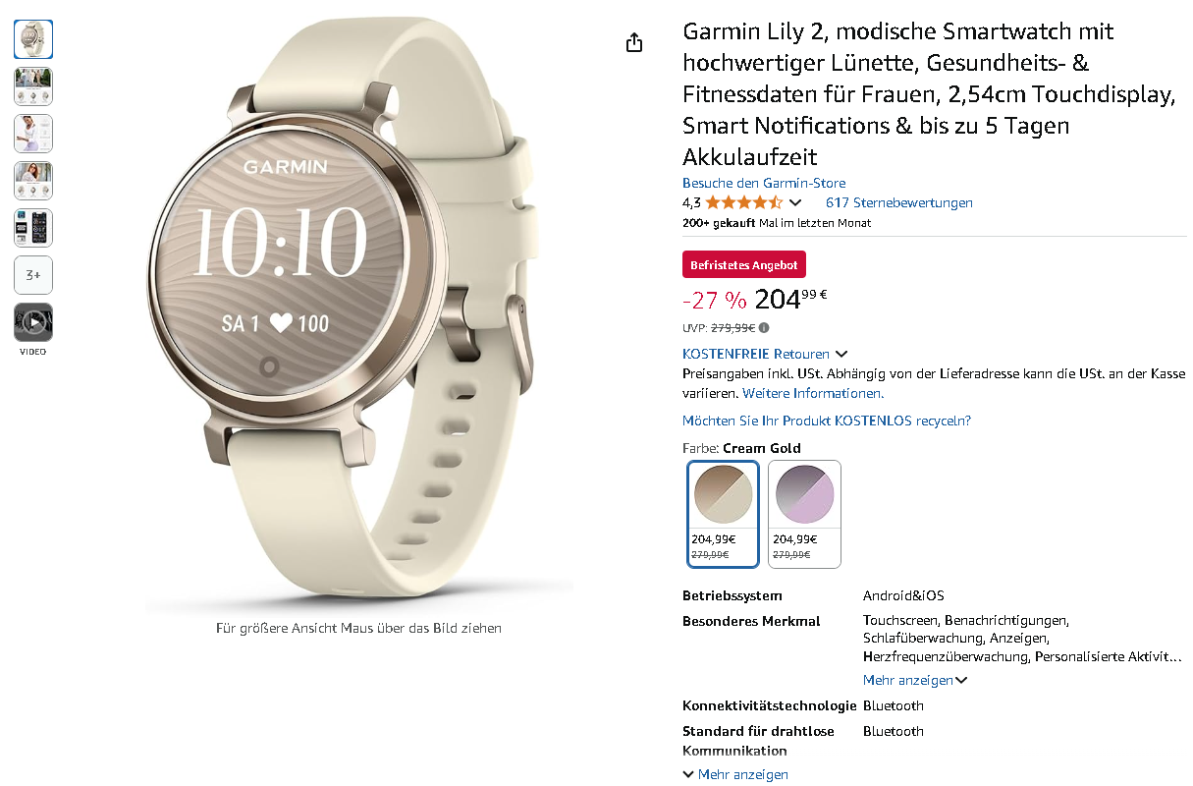Image resolution: width=1193 pixels, height=786 pixels.
Task: Open the 3+ more images thumbnail
Action: pyautogui.click(x=33, y=275)
